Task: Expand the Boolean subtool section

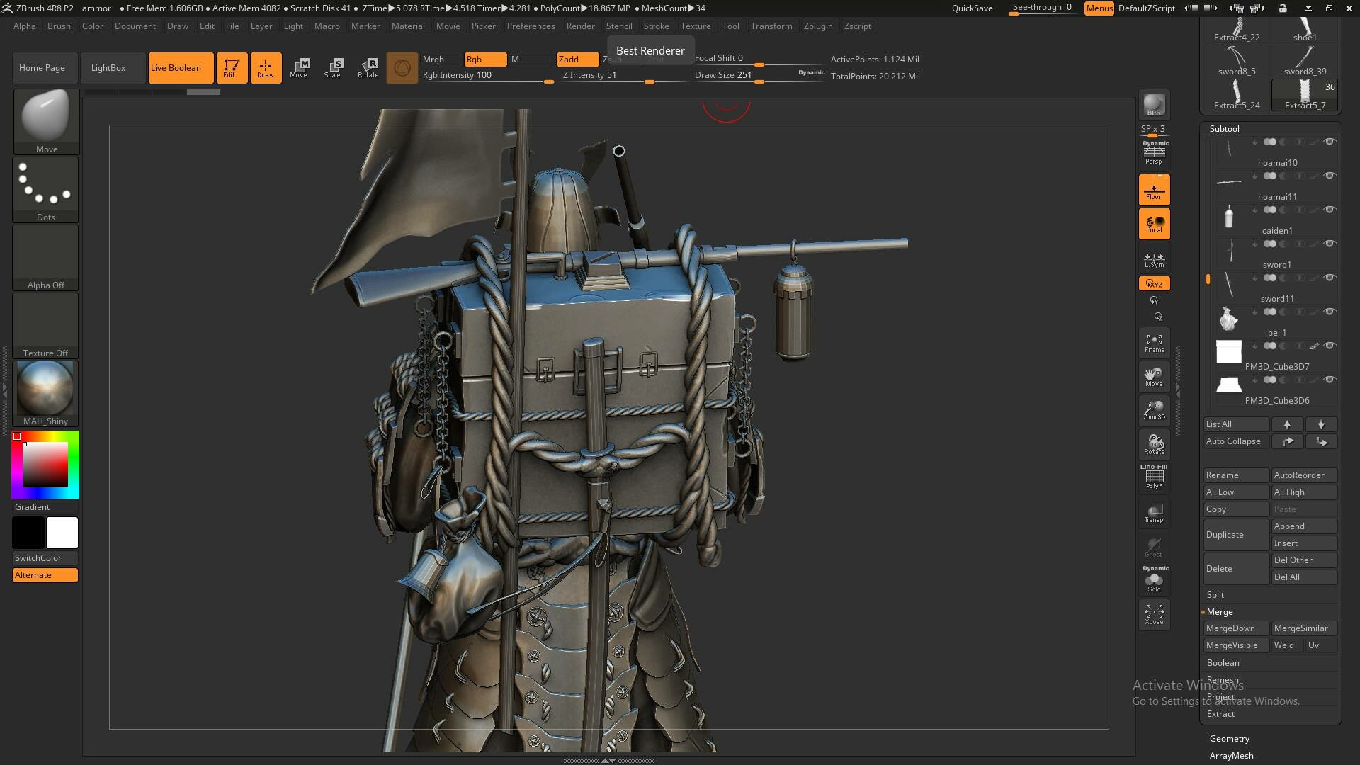Action: tap(1223, 663)
